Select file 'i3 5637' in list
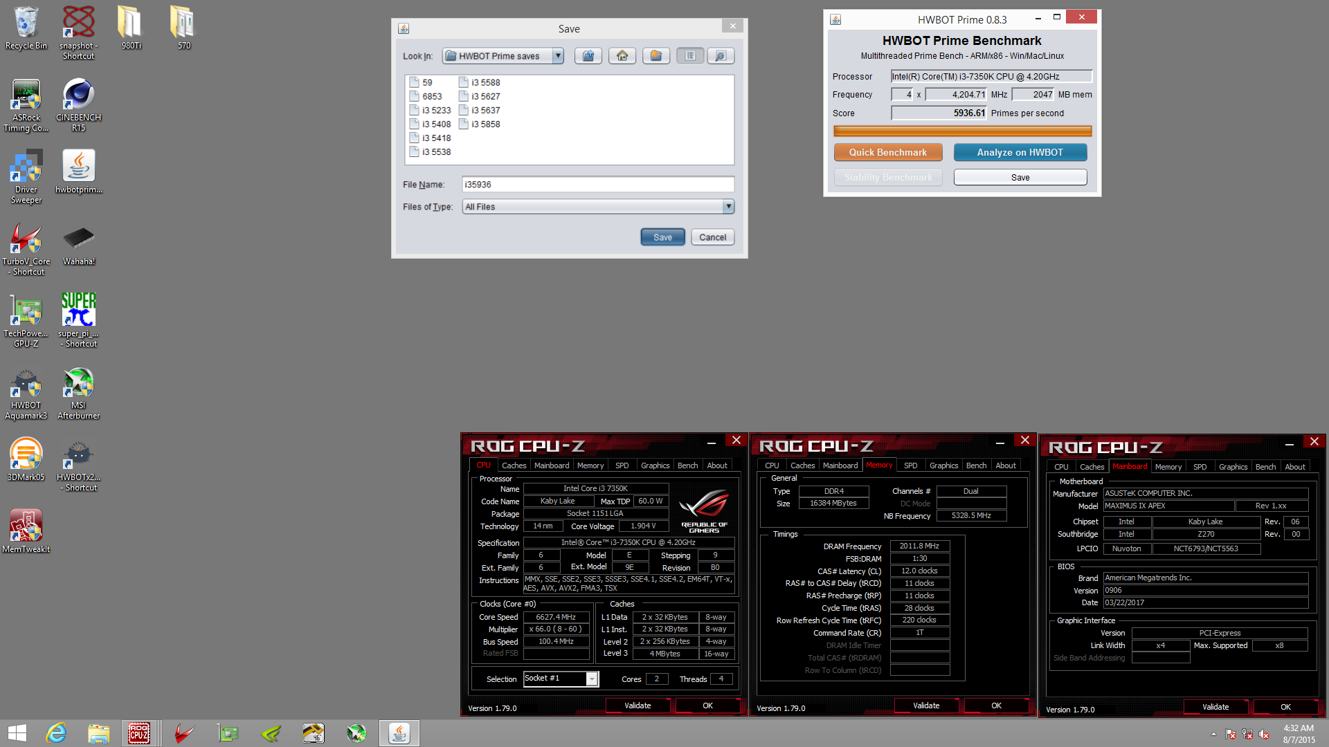Screen dimensions: 1329x747 (x=479, y=111)
